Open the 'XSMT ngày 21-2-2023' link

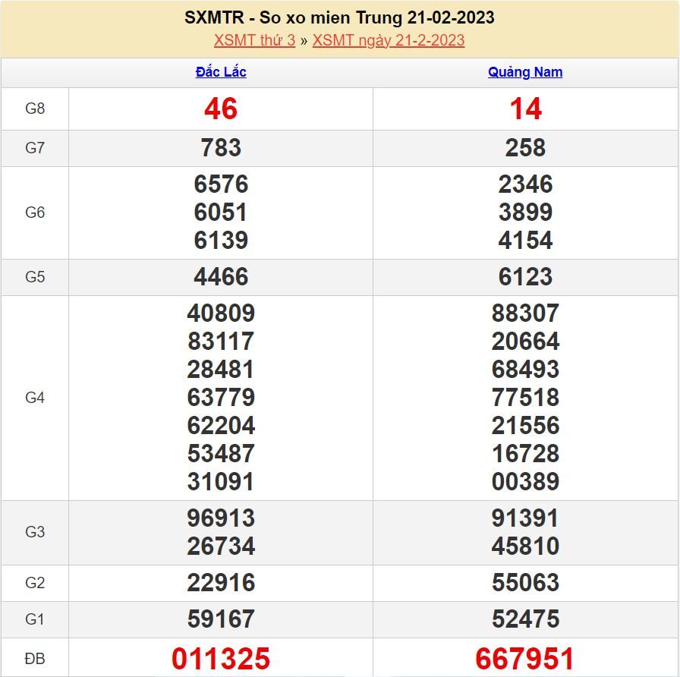(389, 40)
